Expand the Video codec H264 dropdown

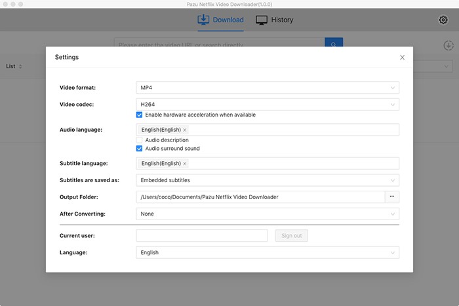268,104
